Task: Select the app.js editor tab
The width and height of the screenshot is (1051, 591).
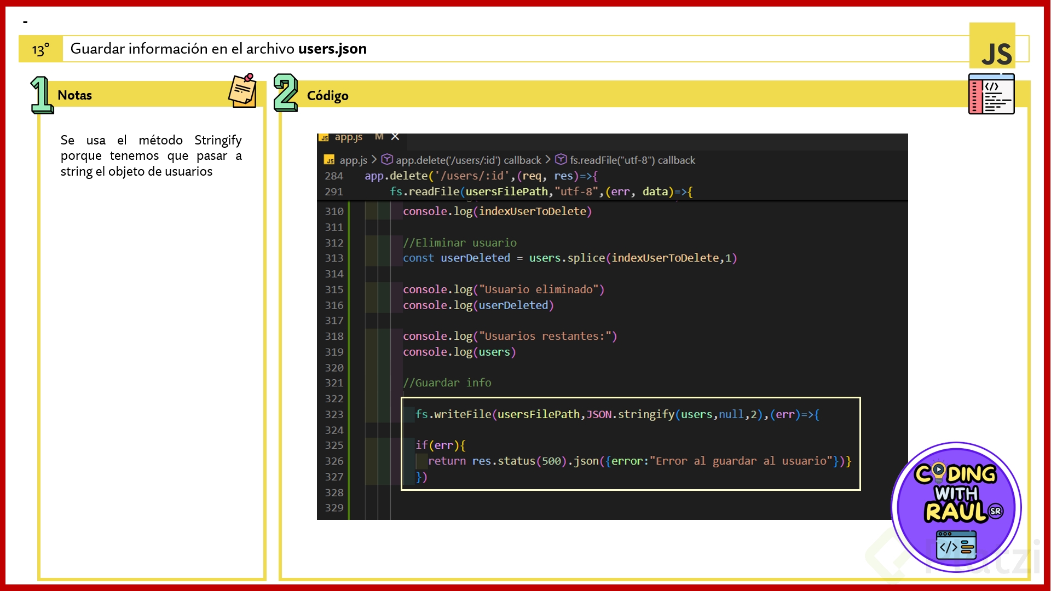Action: tap(349, 137)
